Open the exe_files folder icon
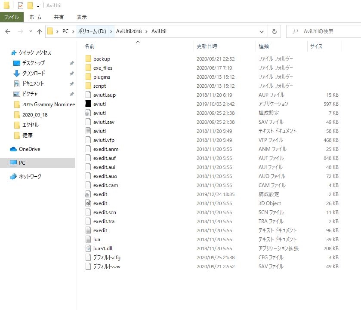 tap(88, 68)
